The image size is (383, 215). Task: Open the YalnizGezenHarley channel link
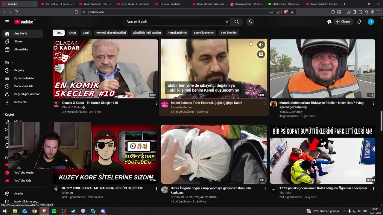tap(291, 112)
